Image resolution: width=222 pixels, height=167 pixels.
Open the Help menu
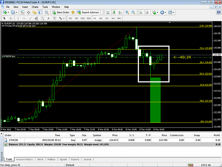(x=66, y=7)
